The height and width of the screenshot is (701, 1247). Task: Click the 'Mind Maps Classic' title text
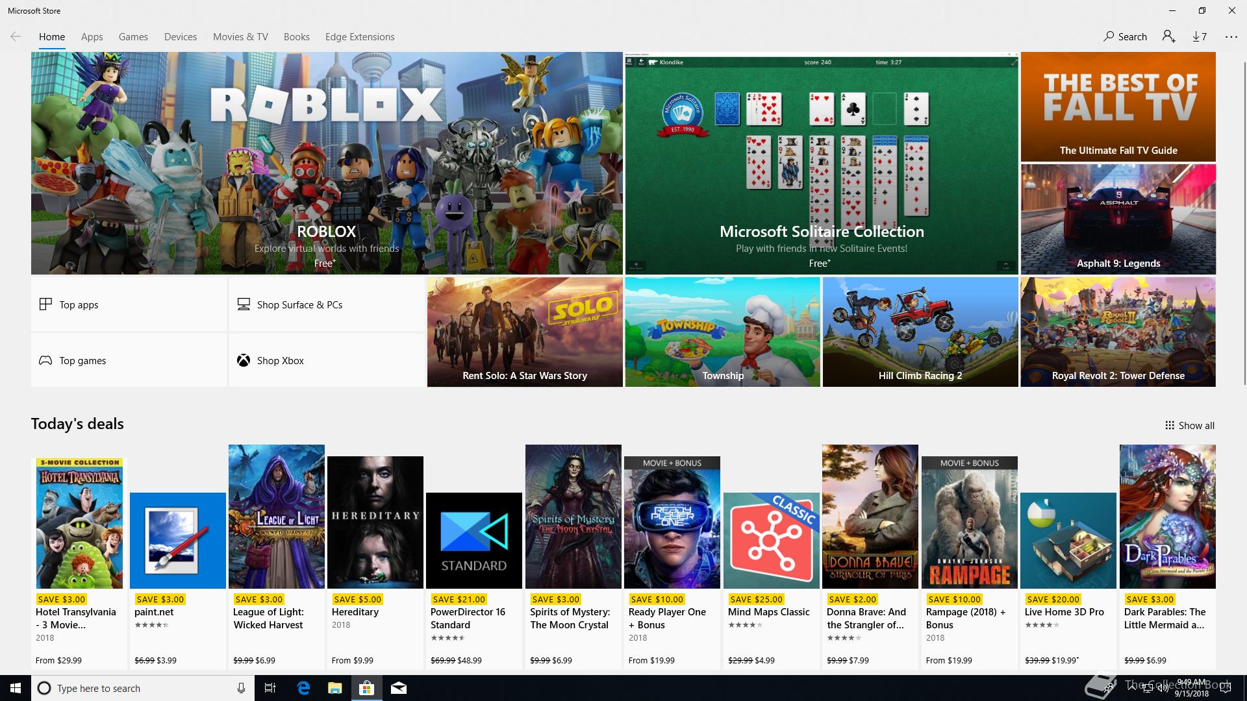click(x=769, y=611)
